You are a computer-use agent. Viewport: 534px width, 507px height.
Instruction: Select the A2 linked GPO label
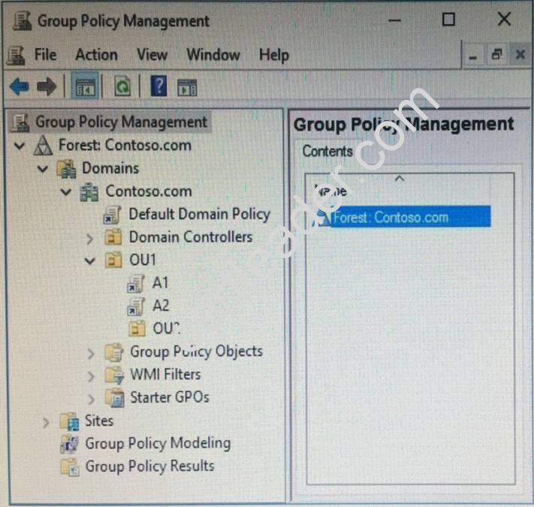161,306
